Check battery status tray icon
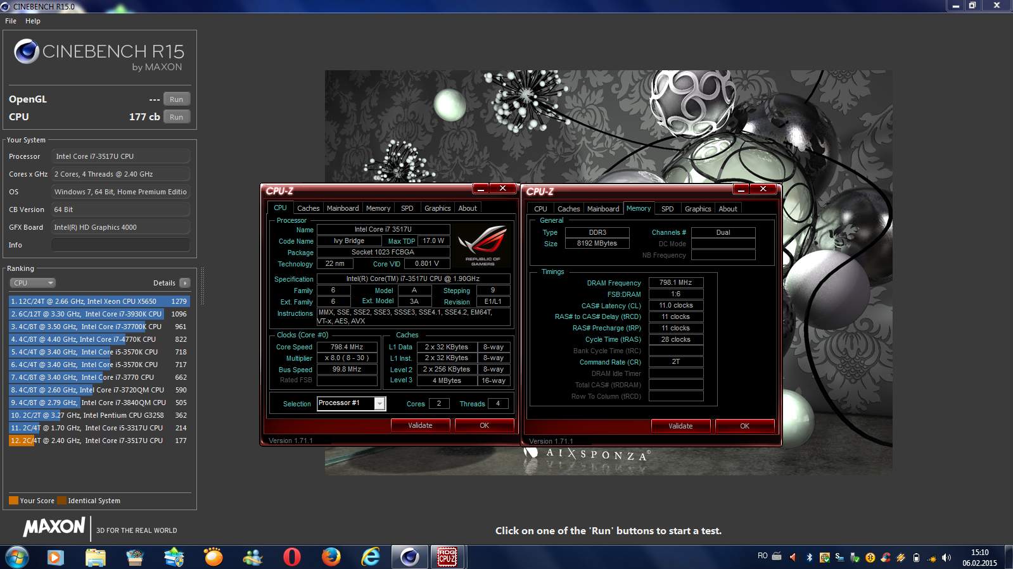Image resolution: width=1013 pixels, height=569 pixels. (916, 558)
